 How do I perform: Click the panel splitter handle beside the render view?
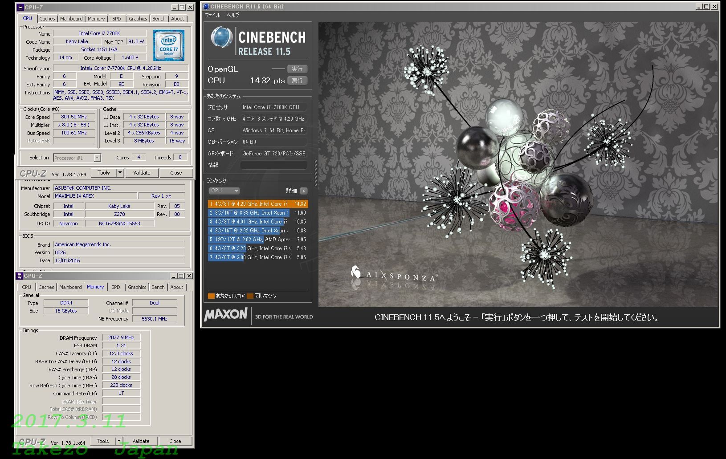(x=315, y=174)
